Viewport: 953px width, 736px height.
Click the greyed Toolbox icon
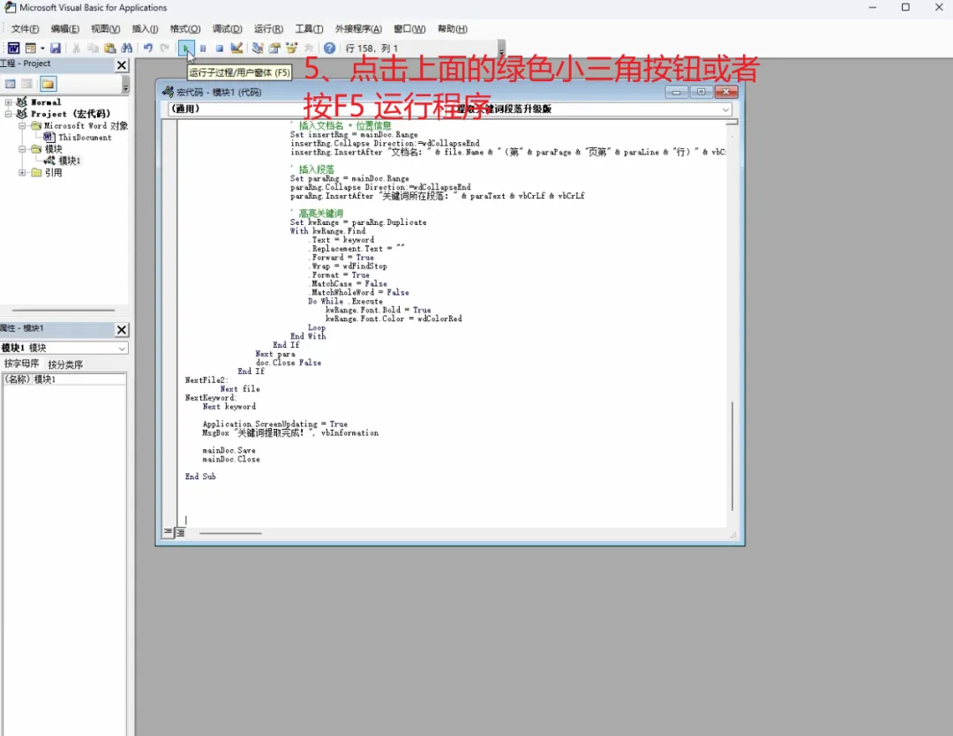309,48
